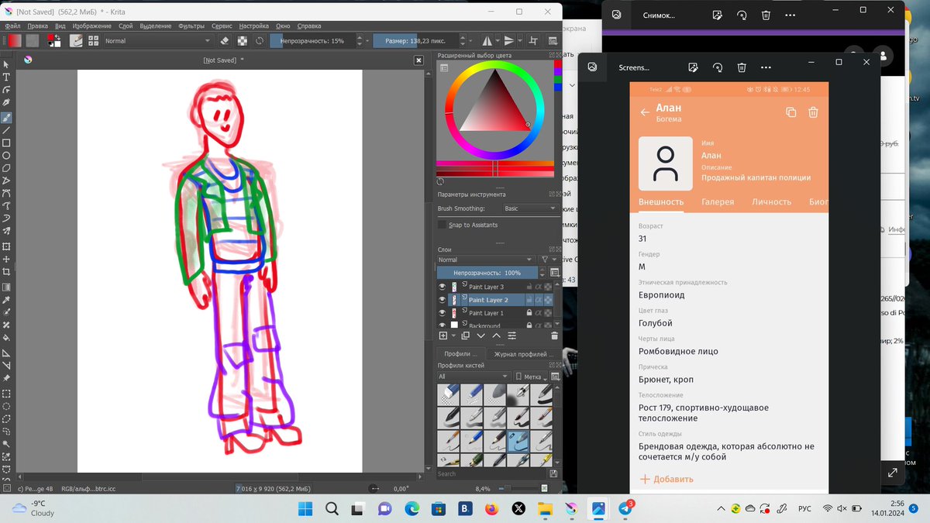The height and width of the screenshot is (523, 930).
Task: Click the fill pattern button in toolbar
Action: click(x=33, y=41)
